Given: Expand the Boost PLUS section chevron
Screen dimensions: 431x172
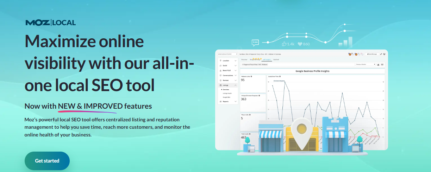Looking at the screenshot, I should point(236,70).
